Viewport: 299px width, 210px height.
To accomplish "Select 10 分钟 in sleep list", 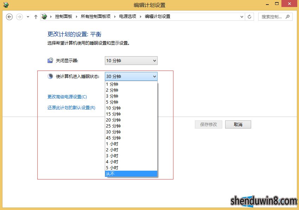I will click(x=131, y=108).
